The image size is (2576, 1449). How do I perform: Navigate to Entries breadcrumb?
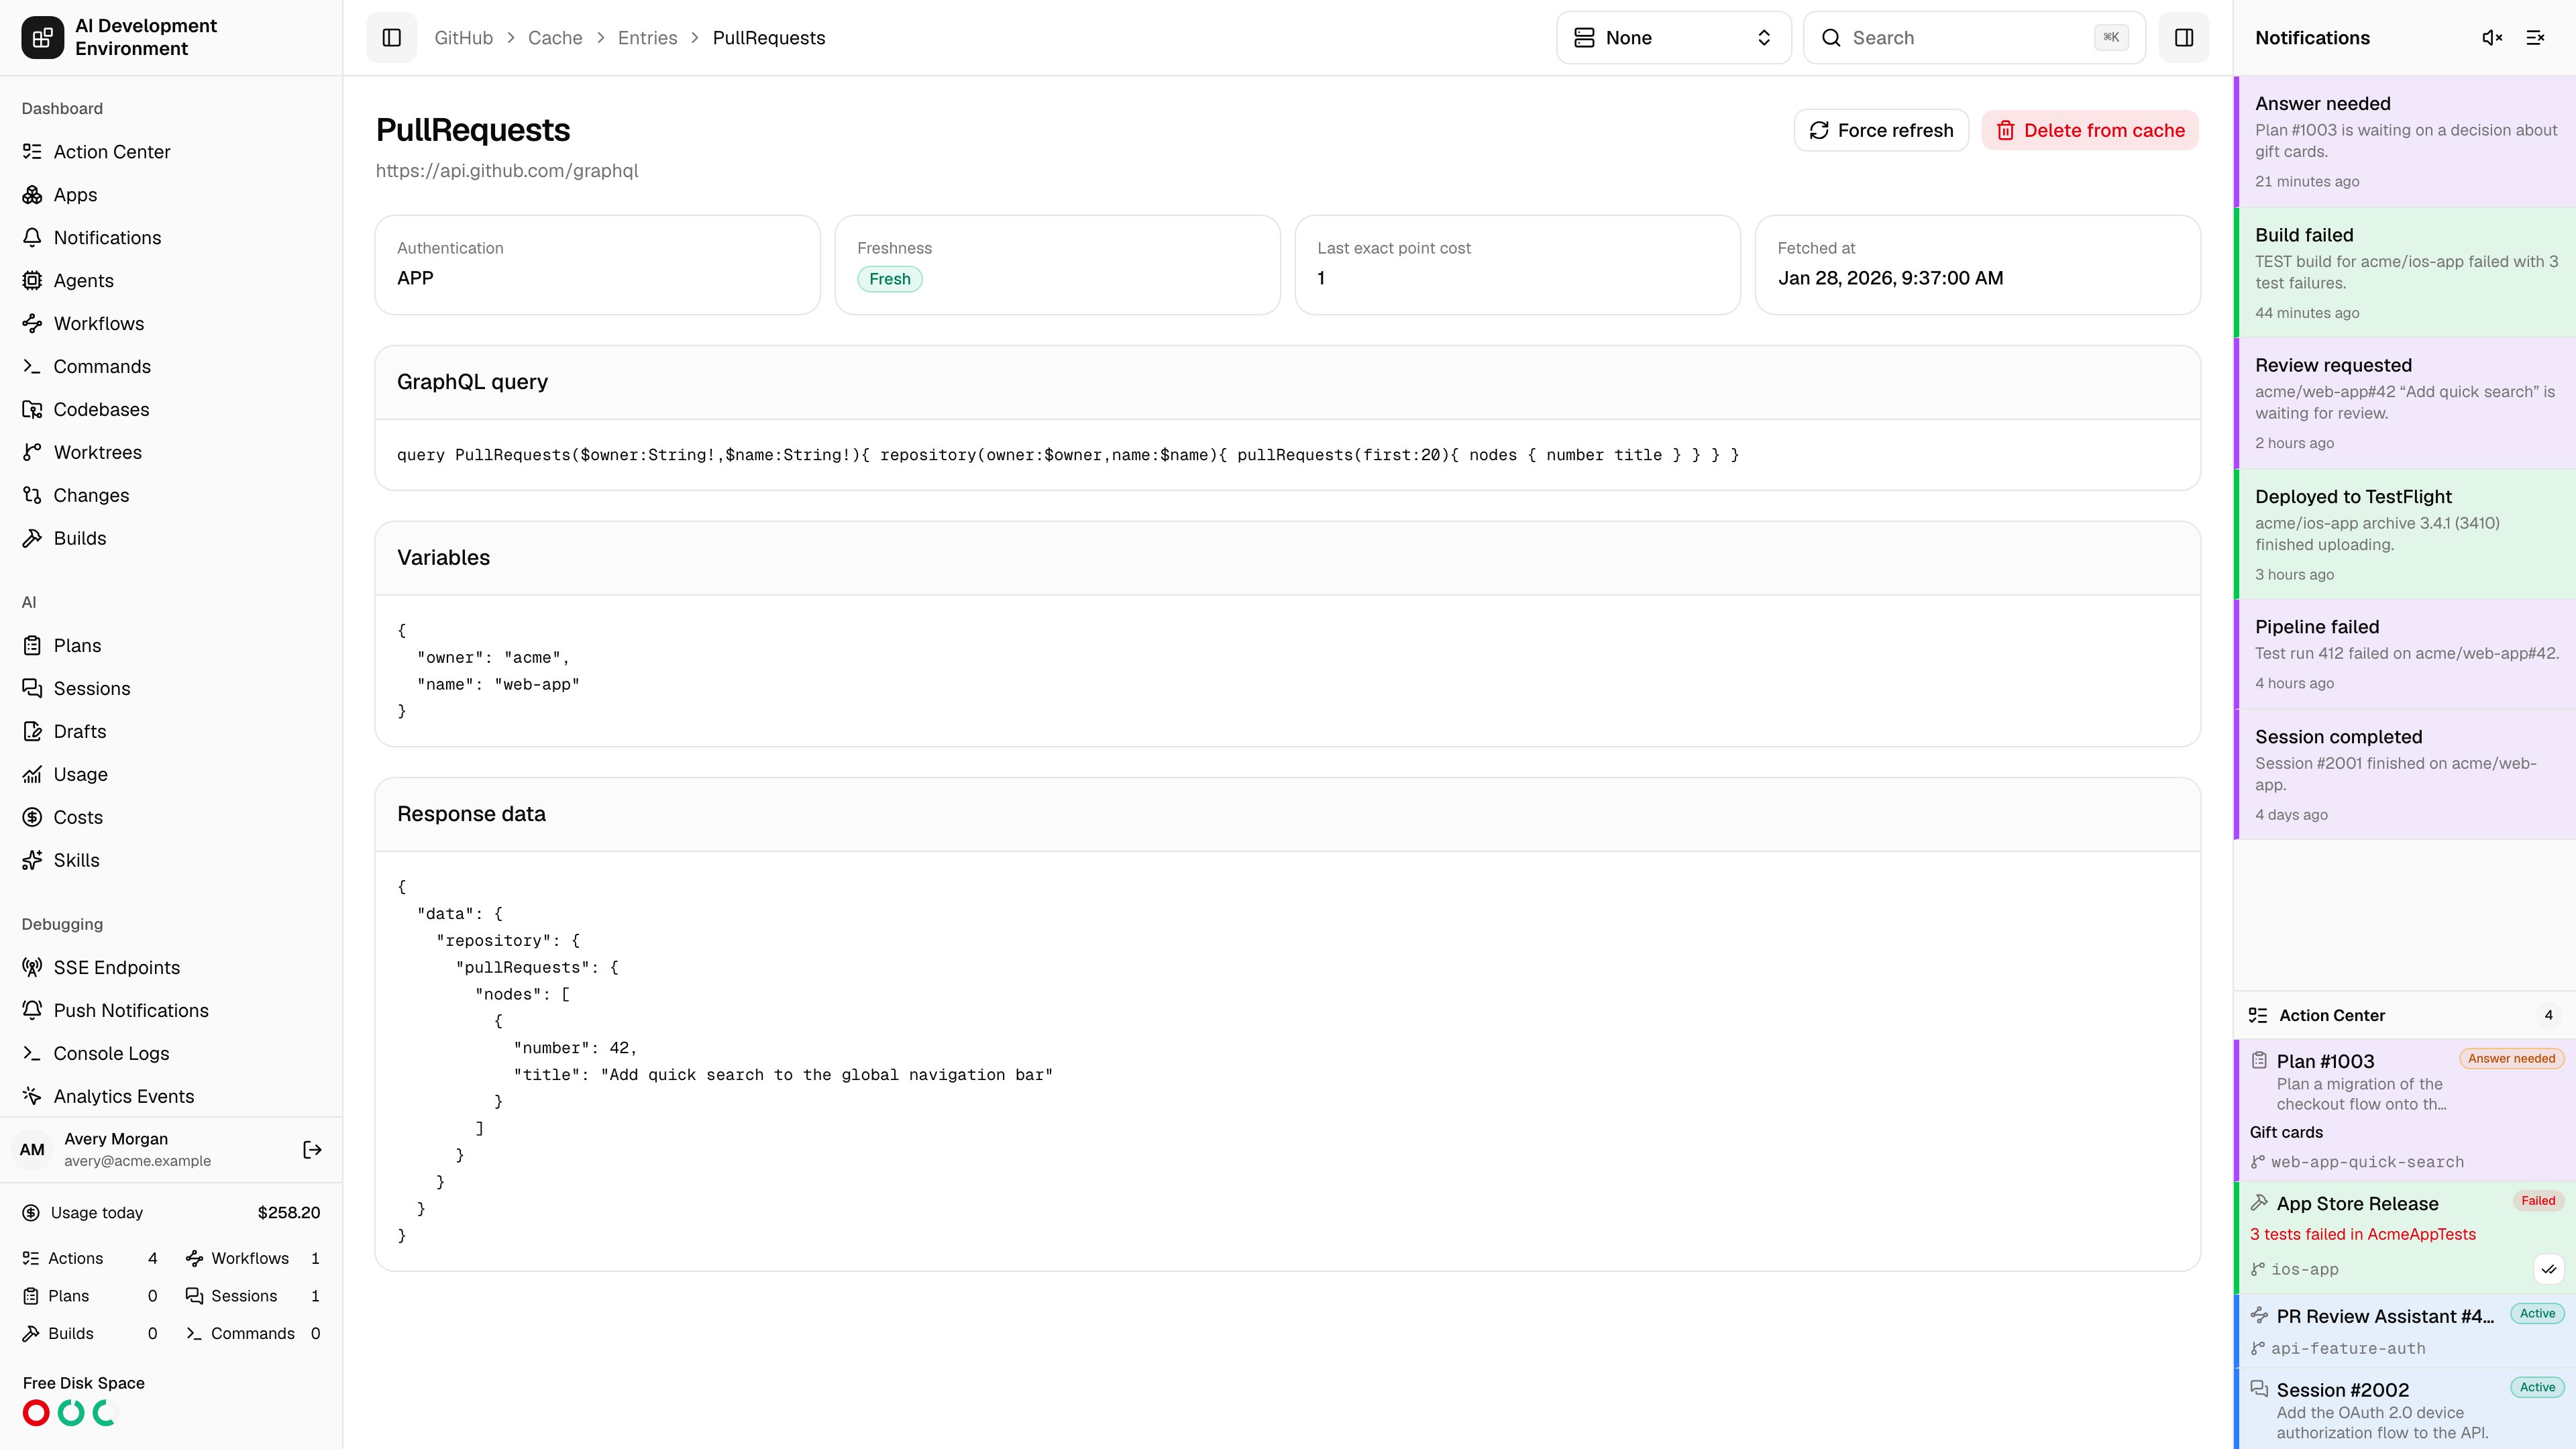tap(647, 38)
